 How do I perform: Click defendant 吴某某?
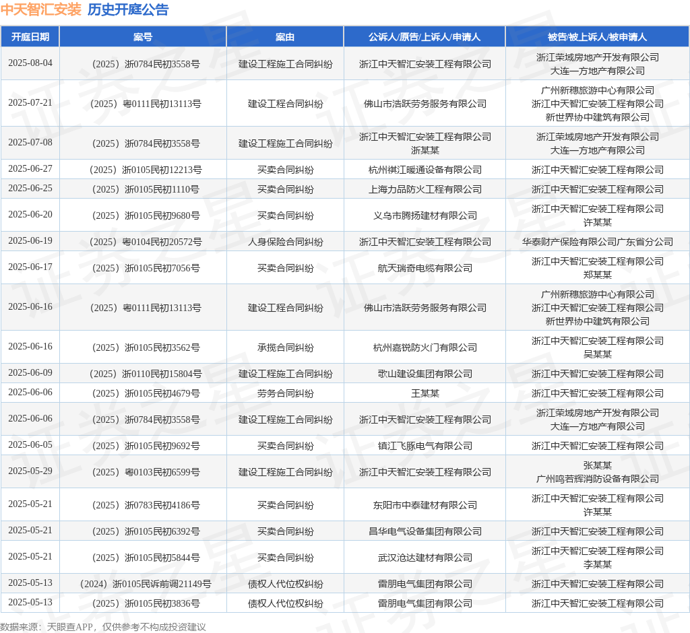tap(597, 354)
